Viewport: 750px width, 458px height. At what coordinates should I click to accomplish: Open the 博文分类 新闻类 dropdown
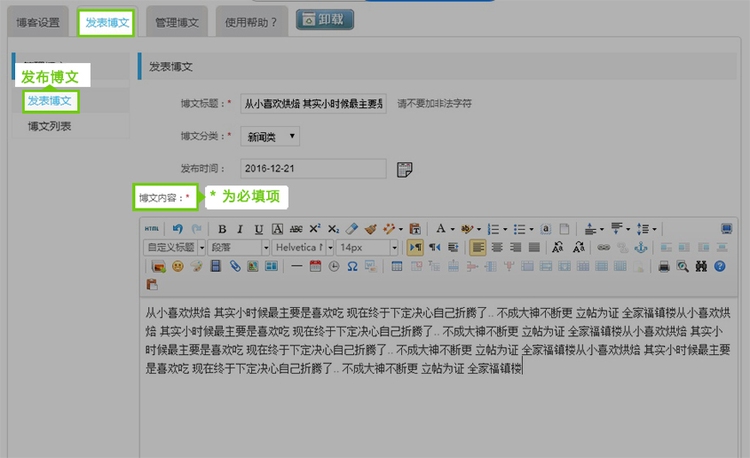[270, 136]
